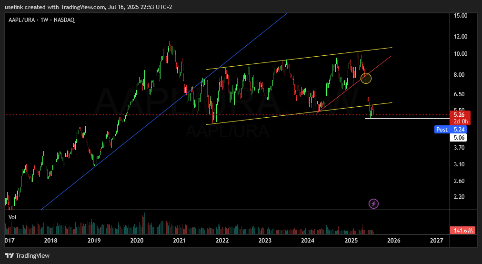Click the 2021 time axis label
Screen dimensions: 482x264
click(x=179, y=241)
